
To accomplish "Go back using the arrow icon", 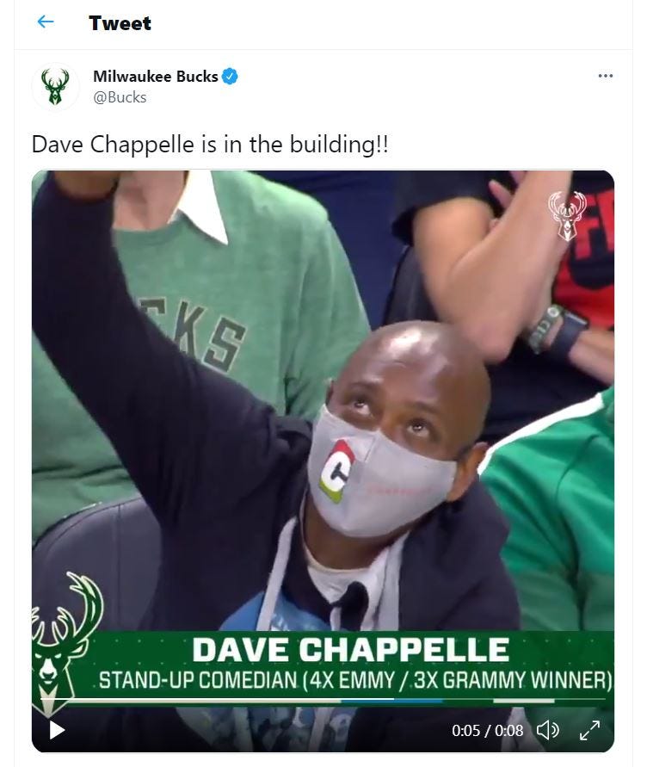I will [46, 22].
